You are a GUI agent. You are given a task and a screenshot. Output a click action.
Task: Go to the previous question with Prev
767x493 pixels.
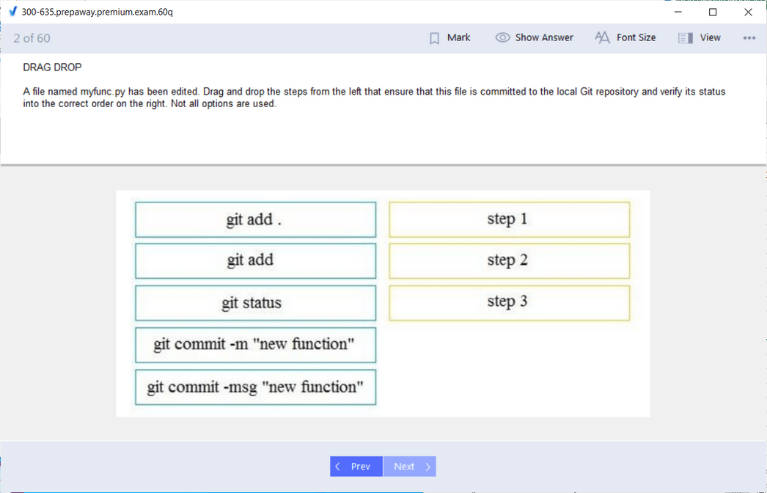click(356, 467)
